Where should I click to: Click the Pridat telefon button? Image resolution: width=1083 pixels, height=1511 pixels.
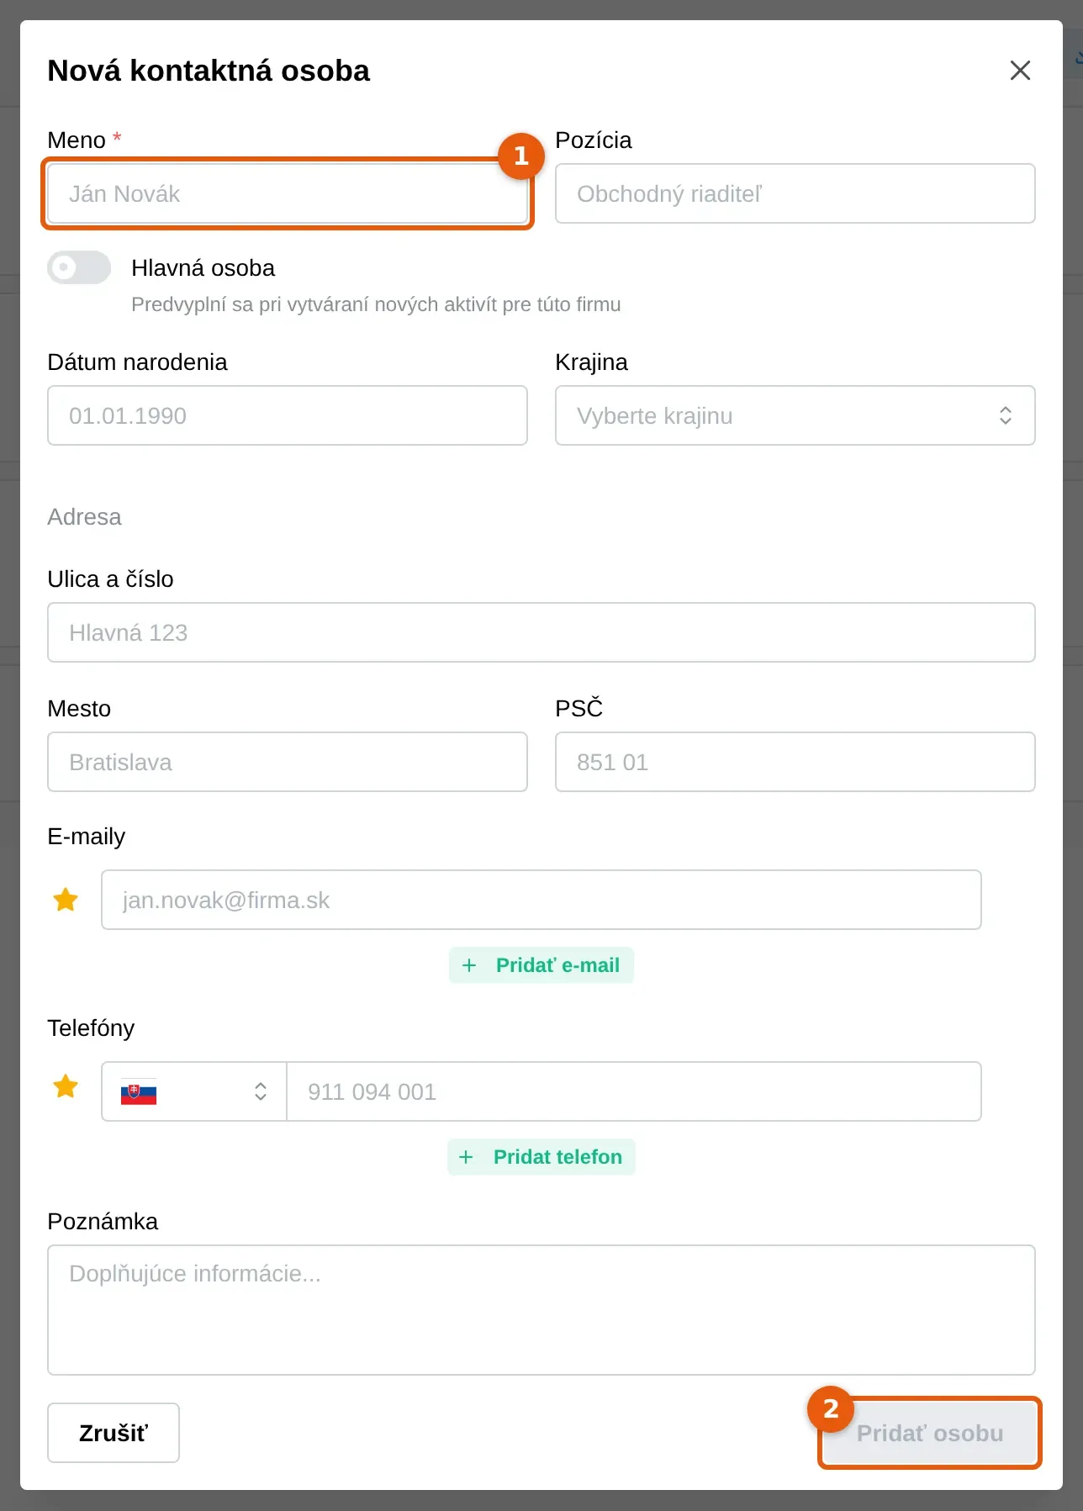(x=541, y=1157)
